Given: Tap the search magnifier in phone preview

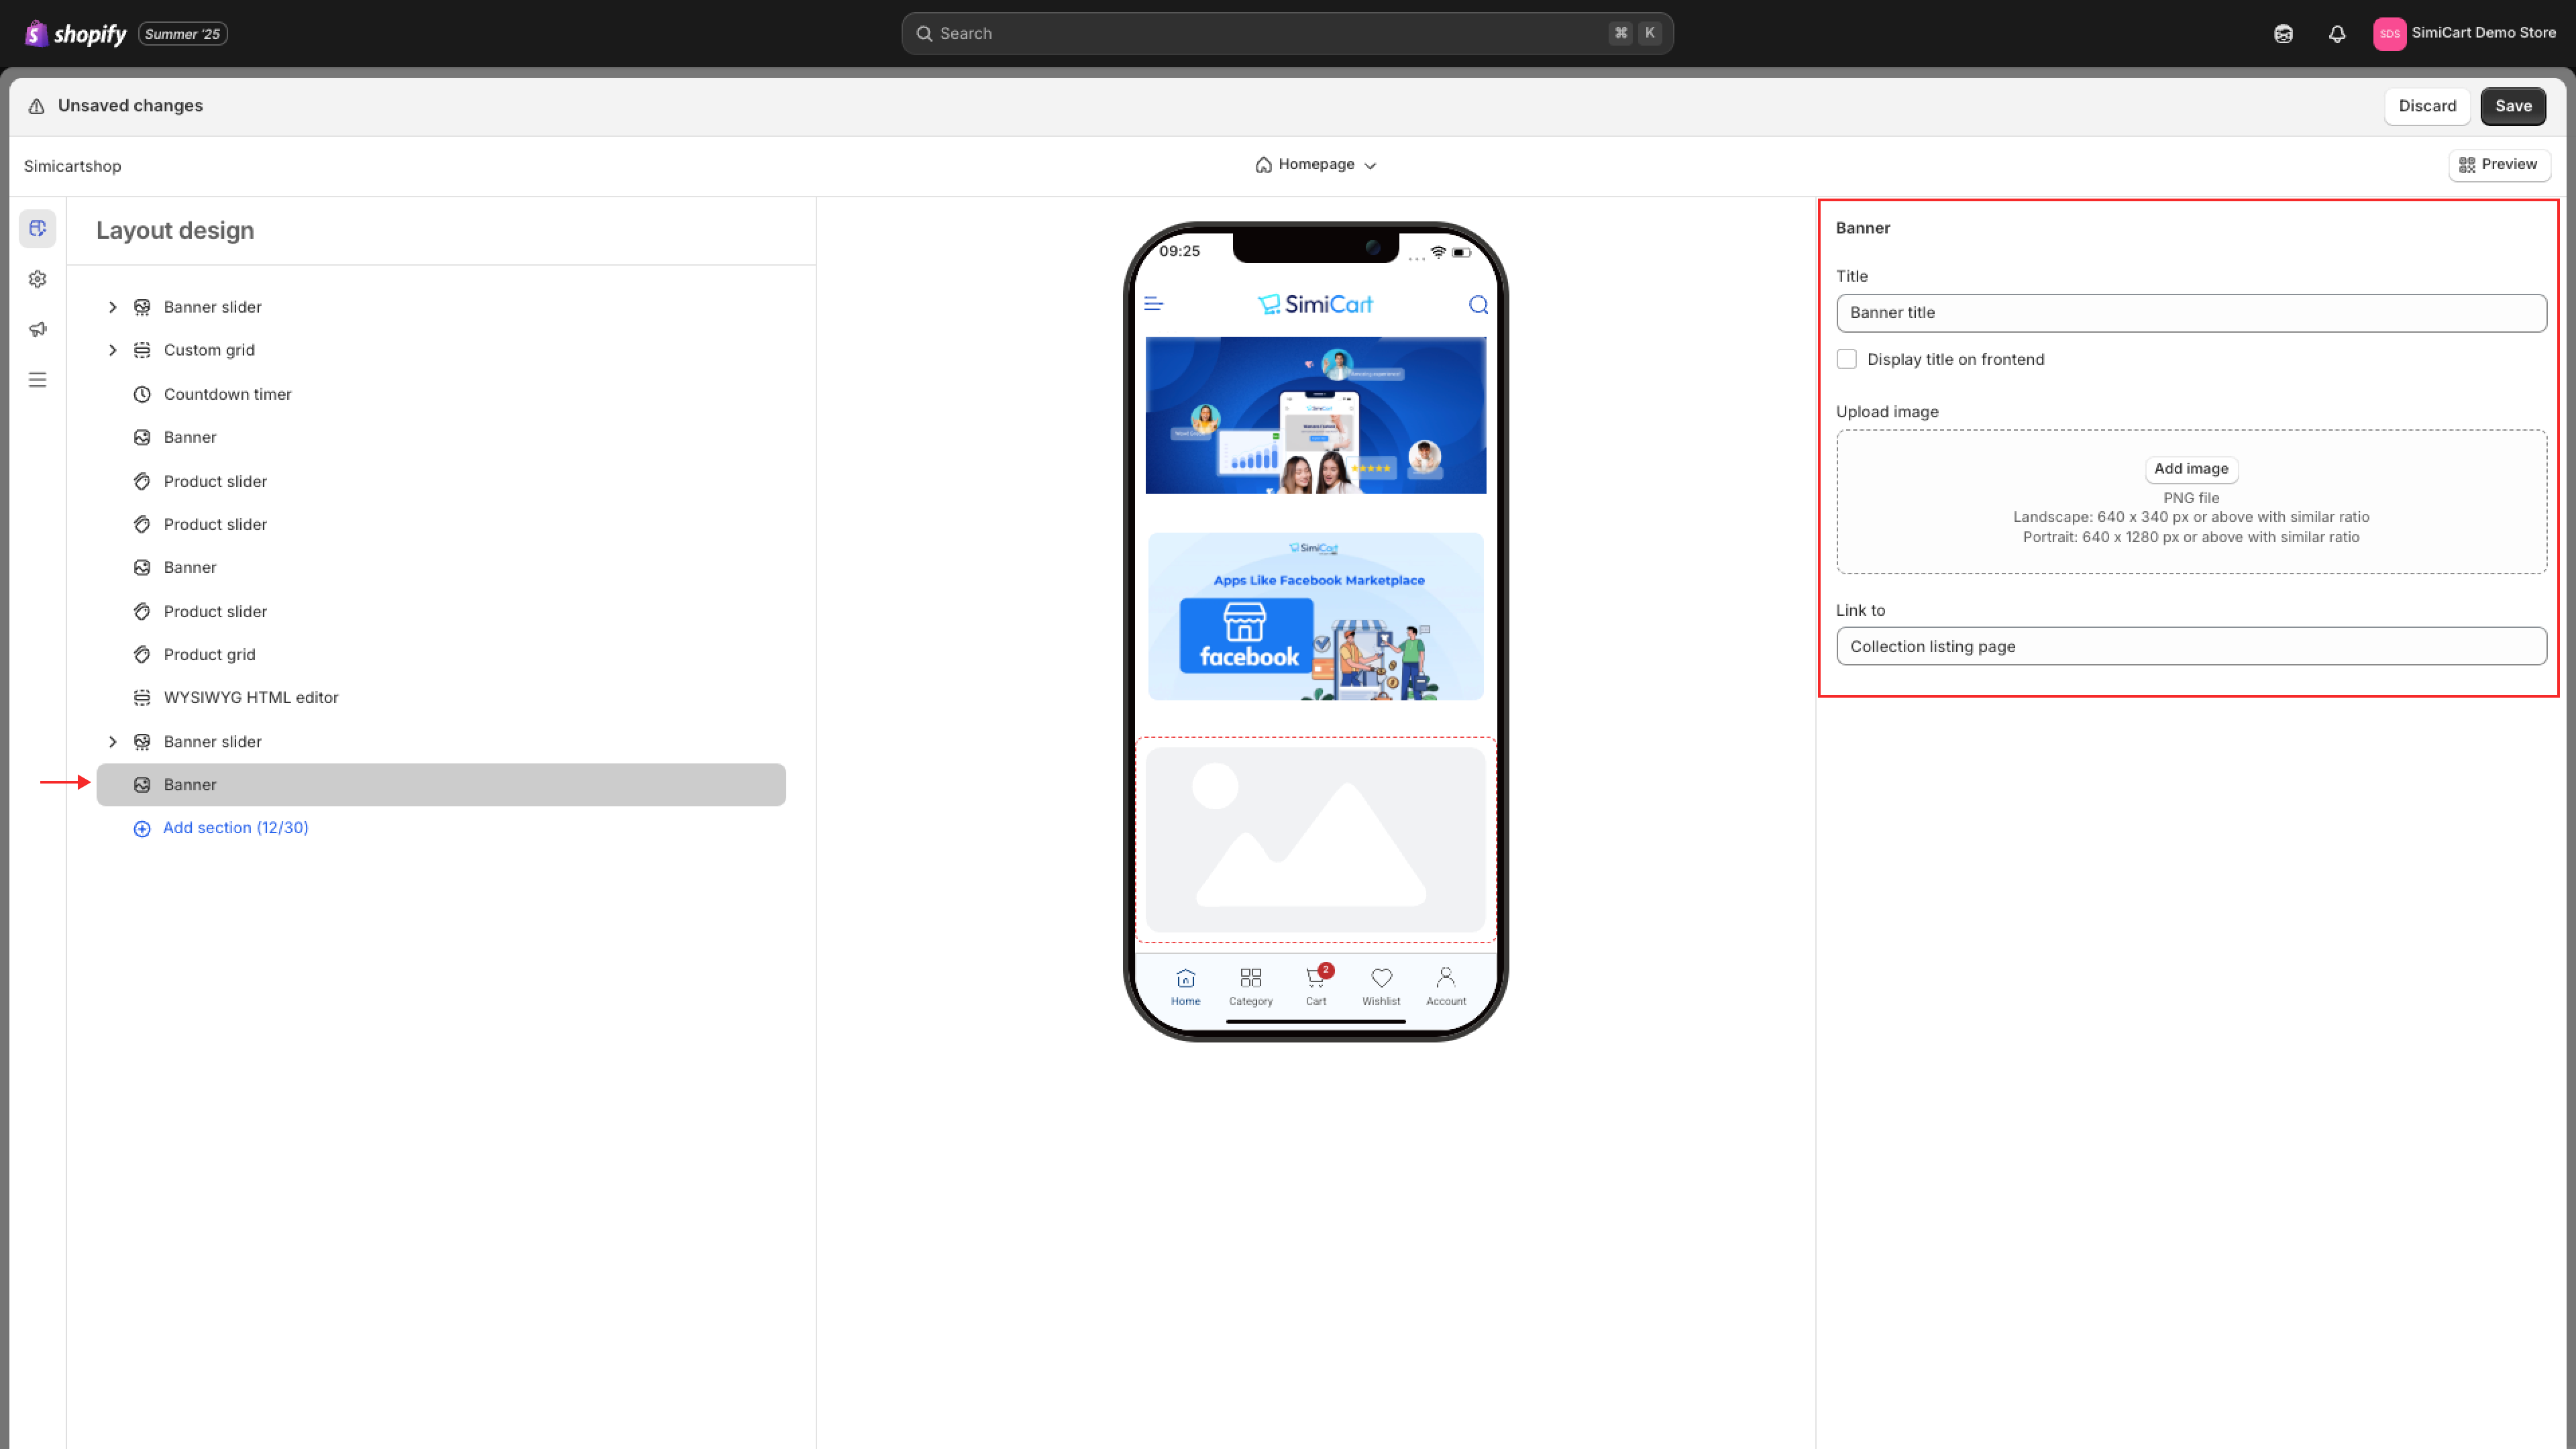Looking at the screenshot, I should click(1478, 305).
